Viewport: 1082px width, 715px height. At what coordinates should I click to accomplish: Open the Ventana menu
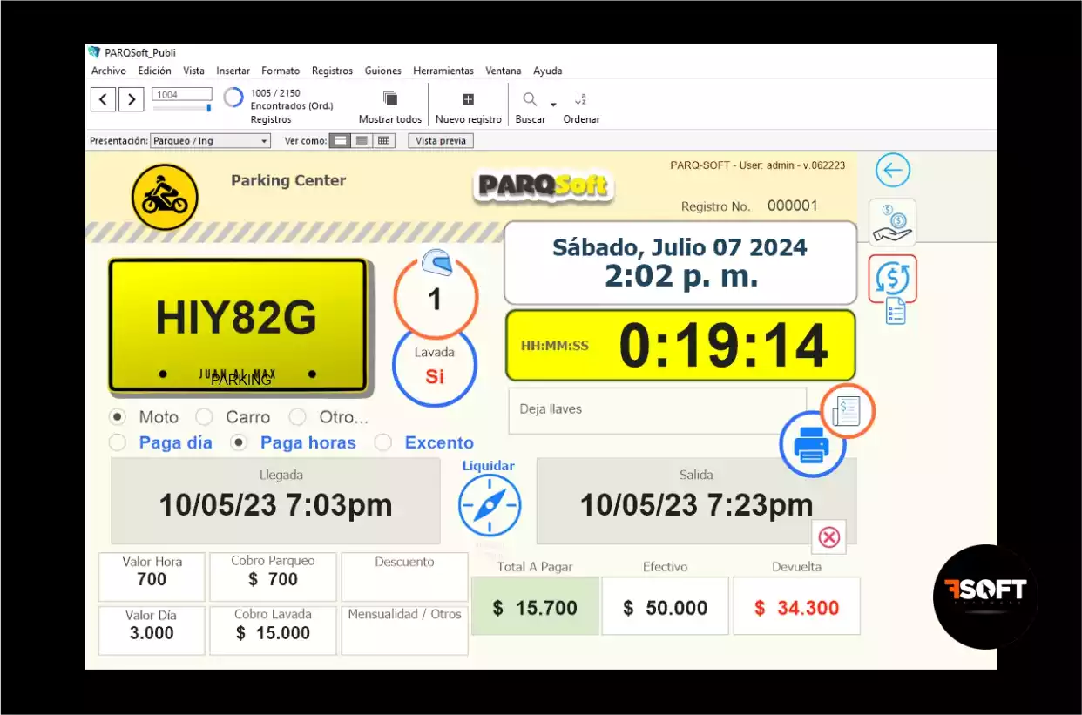point(504,71)
